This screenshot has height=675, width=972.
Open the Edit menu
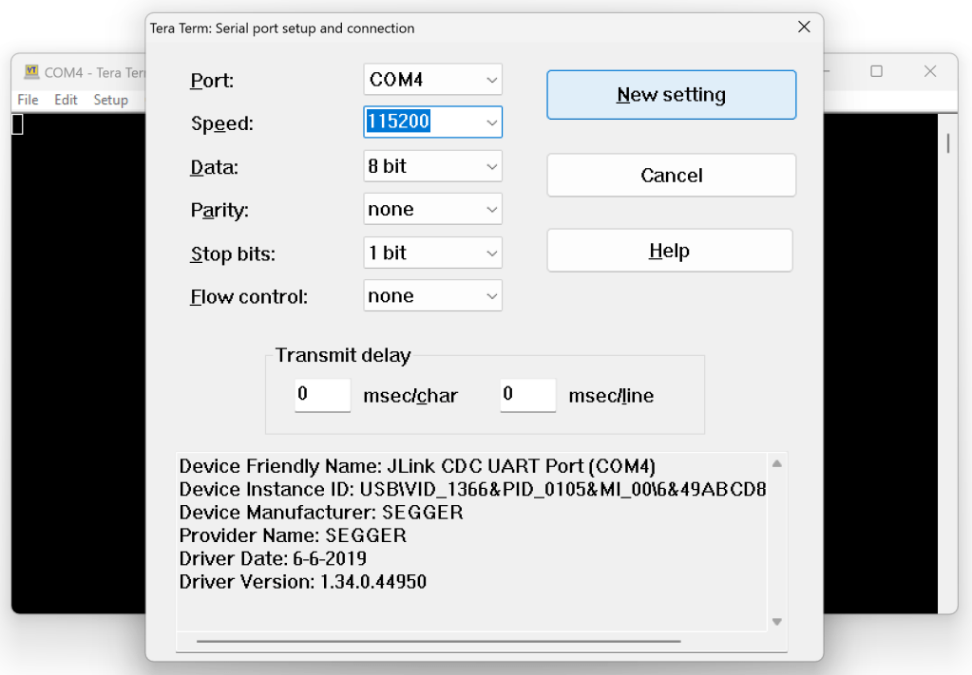tap(66, 100)
